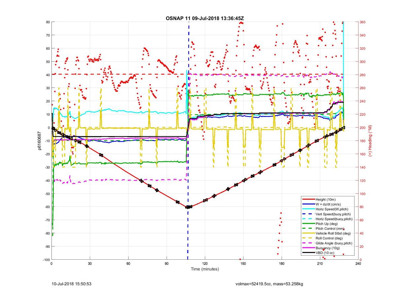This screenshot has height=292, width=396.
Task: Click the red line sample in Height legend row
Action: click(x=308, y=200)
